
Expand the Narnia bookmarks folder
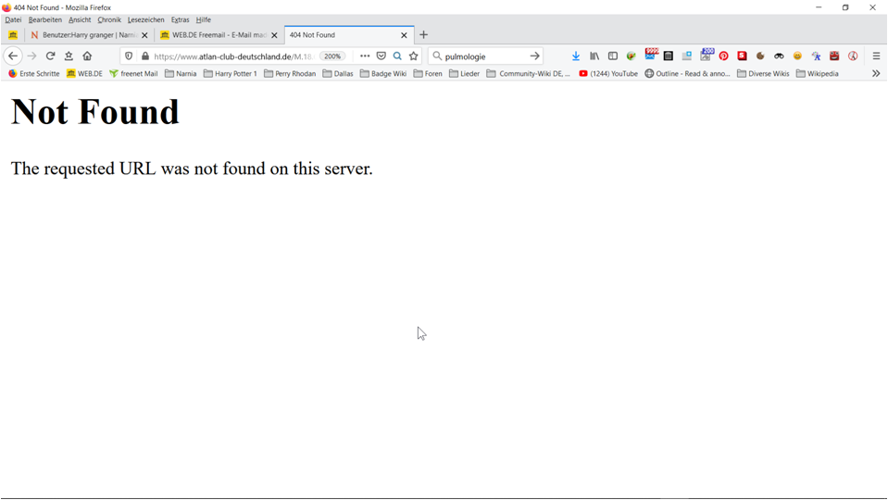181,74
